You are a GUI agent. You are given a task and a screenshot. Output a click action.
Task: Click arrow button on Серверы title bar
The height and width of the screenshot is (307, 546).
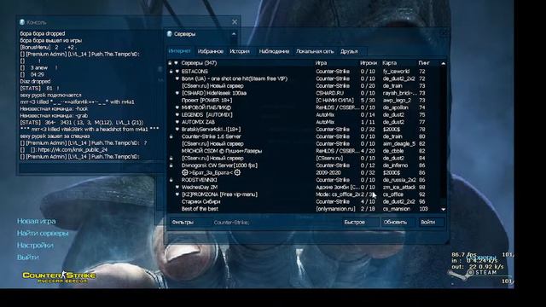[234, 34]
